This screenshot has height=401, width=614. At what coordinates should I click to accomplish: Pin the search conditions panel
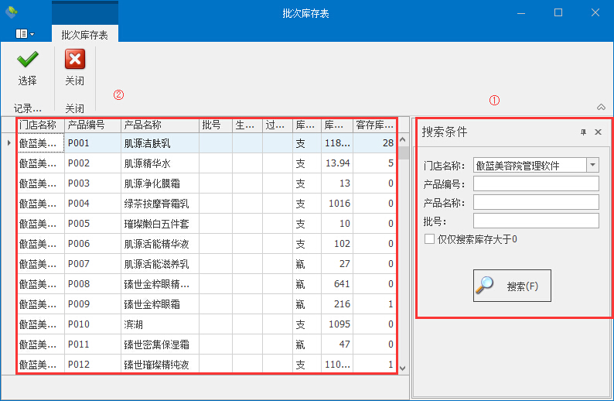(583, 132)
